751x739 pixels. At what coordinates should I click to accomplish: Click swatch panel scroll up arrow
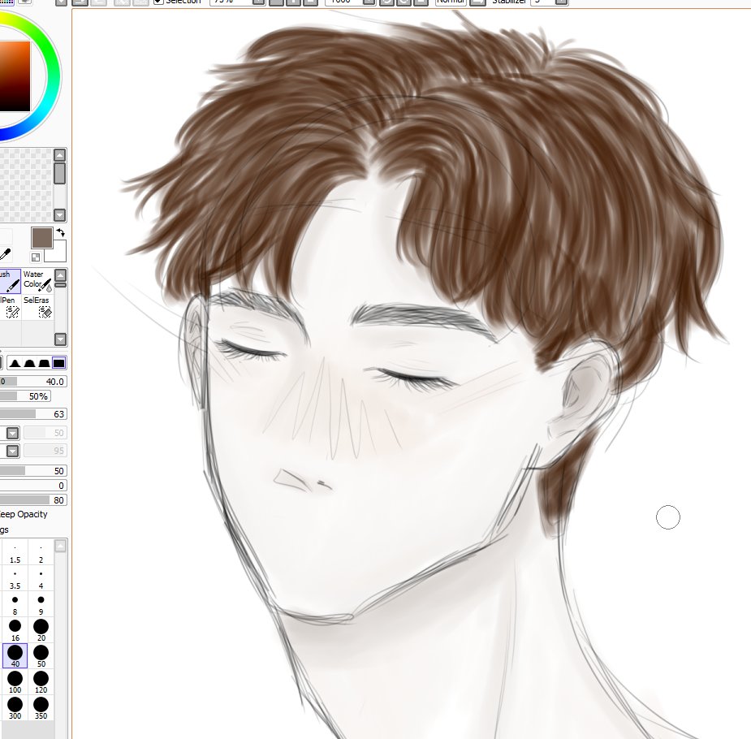tap(59, 154)
